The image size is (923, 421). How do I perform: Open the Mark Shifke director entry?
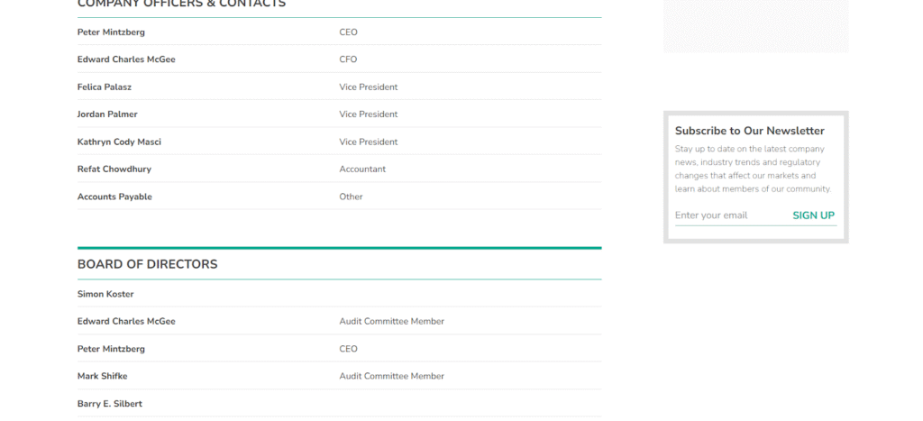coord(102,376)
